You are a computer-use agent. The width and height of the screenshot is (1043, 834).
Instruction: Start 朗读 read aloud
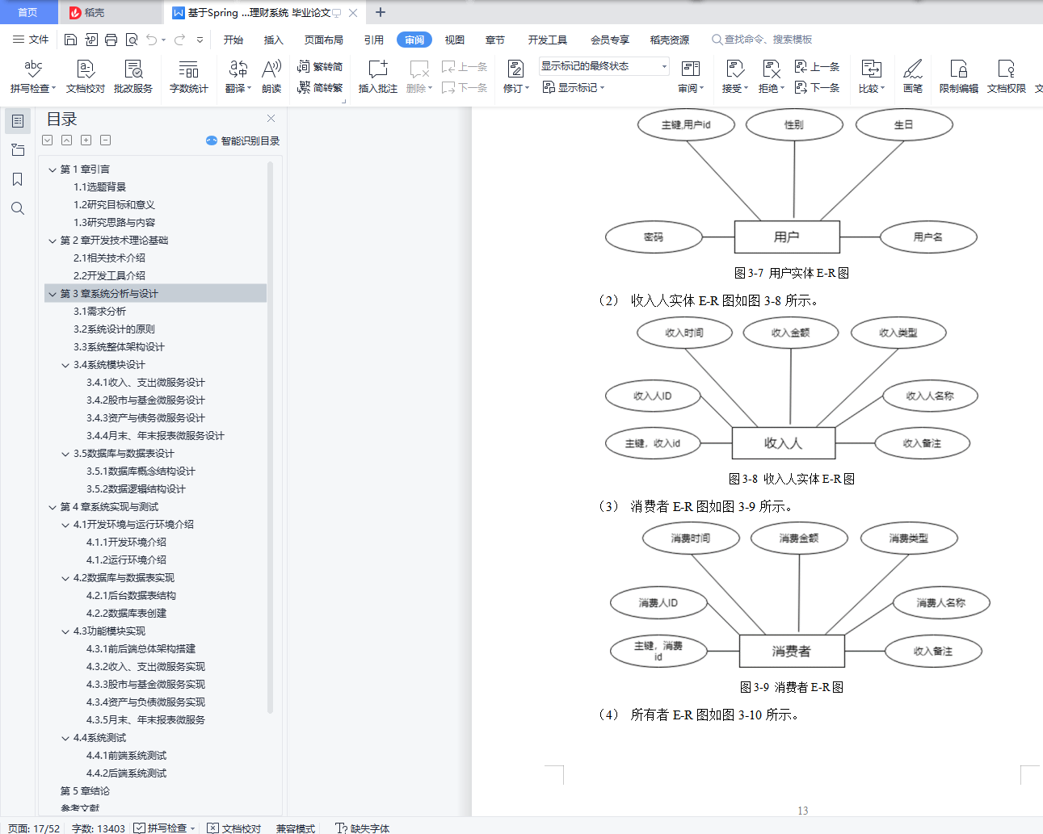[x=271, y=77]
